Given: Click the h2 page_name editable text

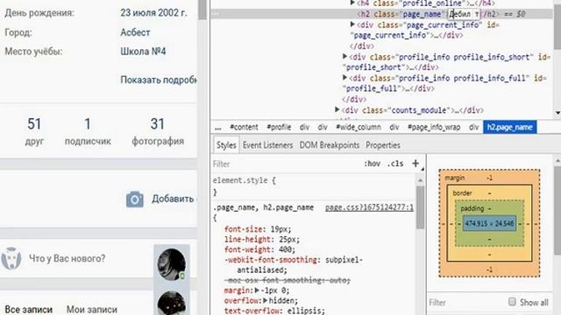Looking at the screenshot, I should tap(464, 14).
